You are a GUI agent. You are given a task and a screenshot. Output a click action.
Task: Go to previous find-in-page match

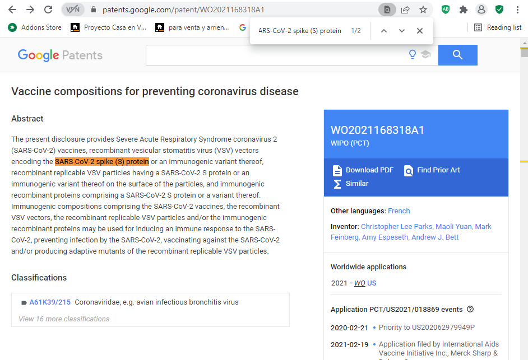tap(384, 31)
